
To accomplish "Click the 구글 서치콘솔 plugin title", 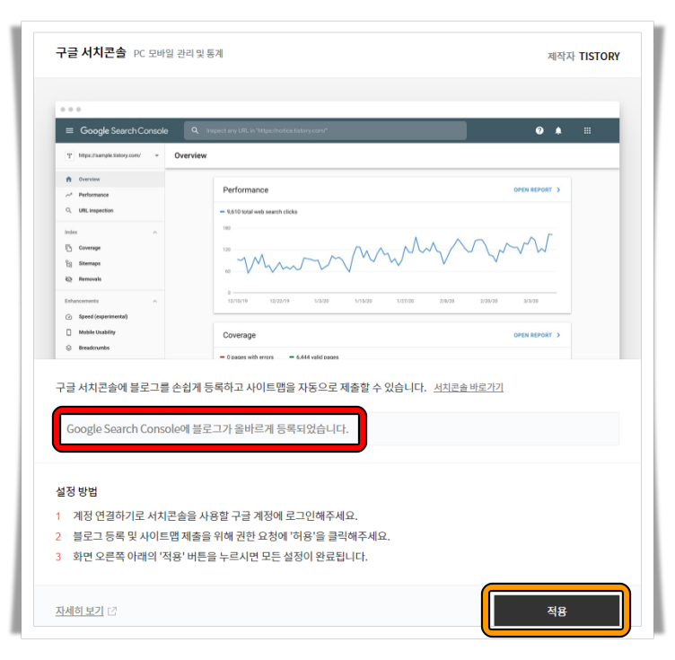I will coord(91,52).
